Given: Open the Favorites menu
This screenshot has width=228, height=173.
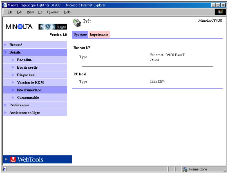Looking at the screenshot, I should click(53, 12).
